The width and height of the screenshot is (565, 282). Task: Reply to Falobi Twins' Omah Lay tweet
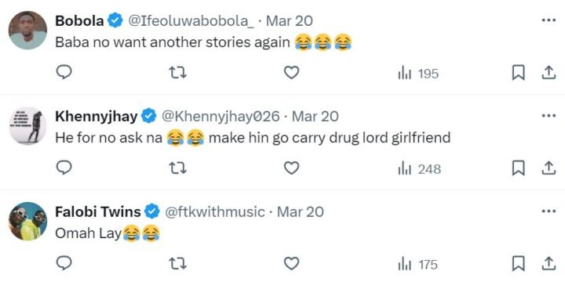click(64, 264)
